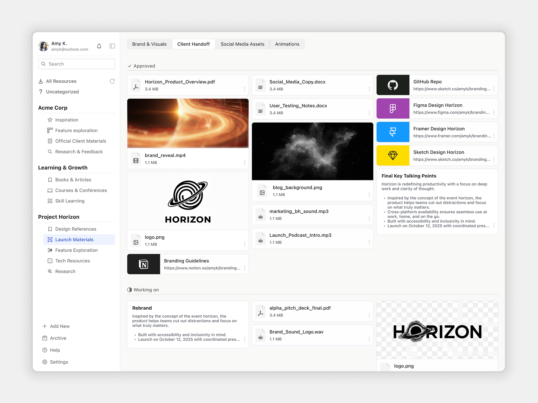Screen dimensions: 538x403
Task: Open the purple Figma icon tile
Action: pyautogui.click(x=393, y=108)
